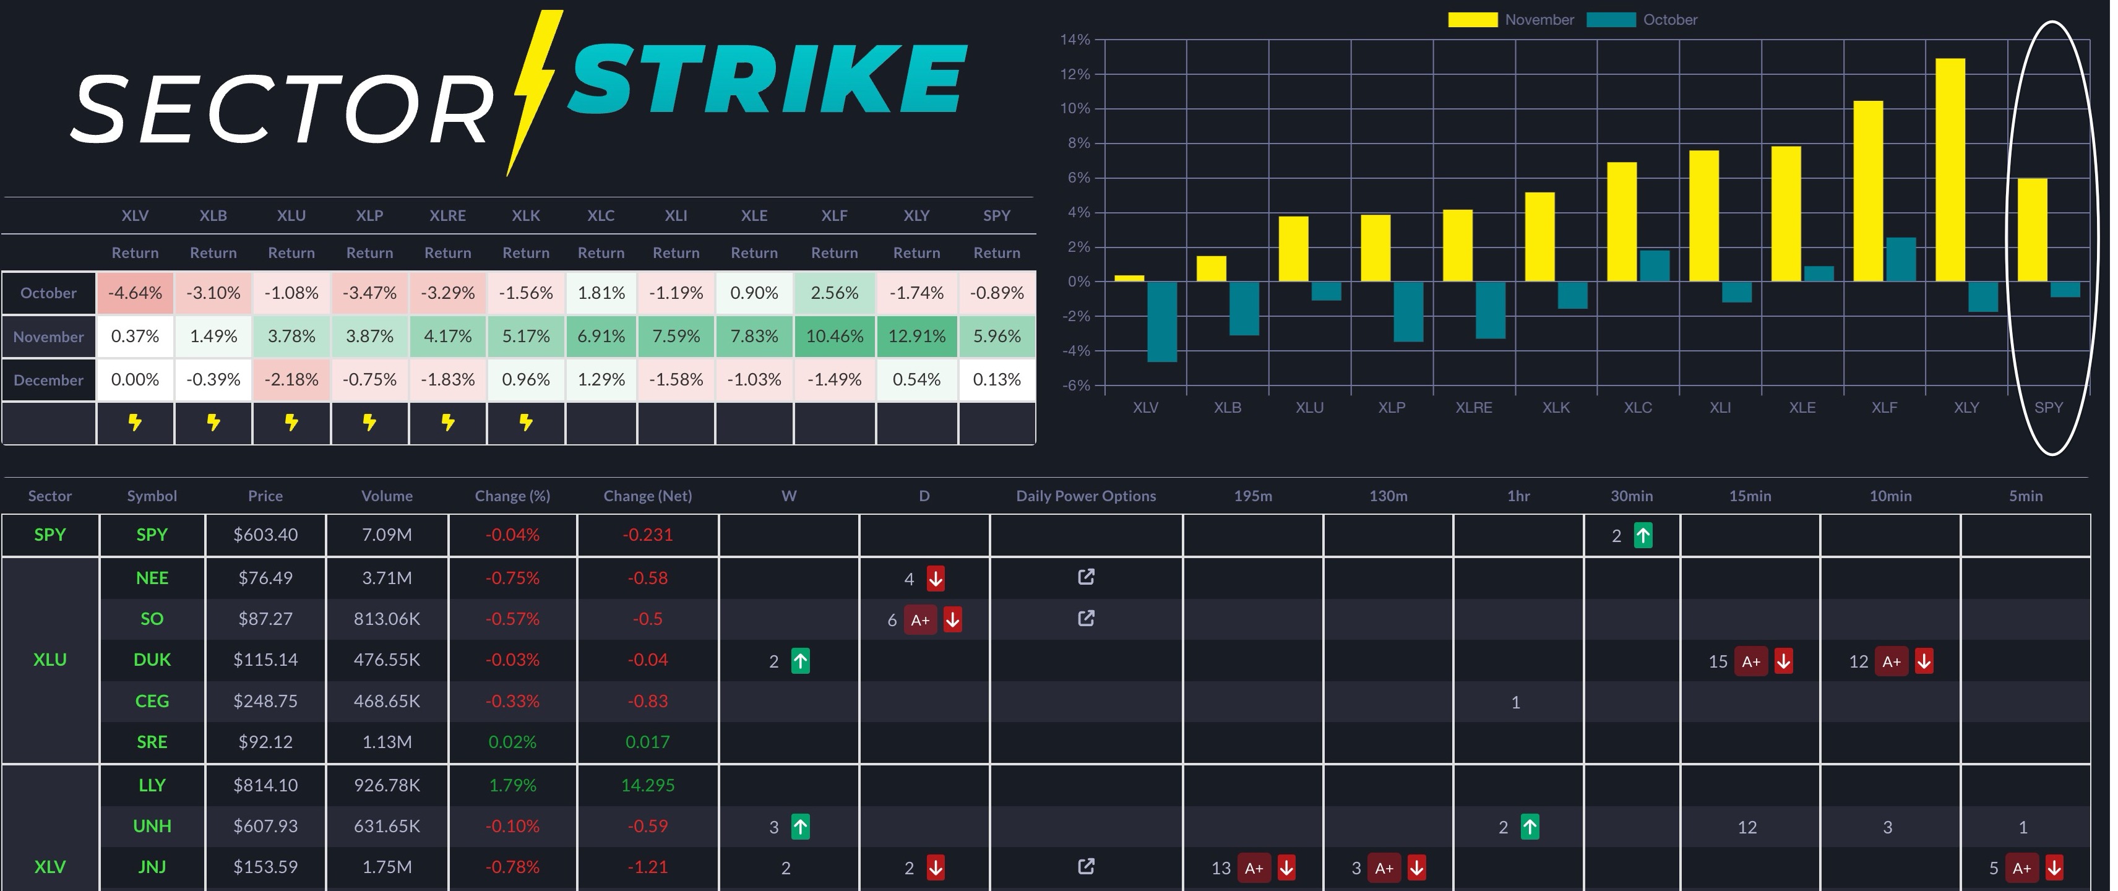The height and width of the screenshot is (891, 2118).
Task: Open Daily Power Options link for SO
Action: [x=1086, y=618]
